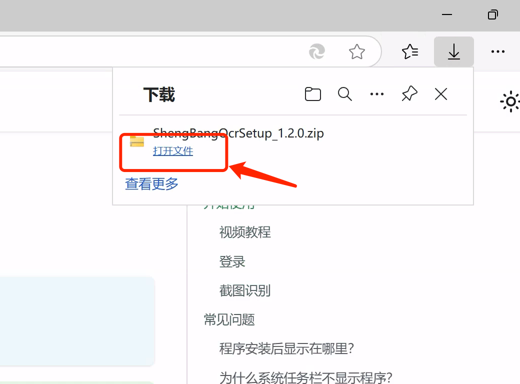Image resolution: width=520 pixels, height=384 pixels.
Task: Minimize the browser window
Action: point(446,14)
